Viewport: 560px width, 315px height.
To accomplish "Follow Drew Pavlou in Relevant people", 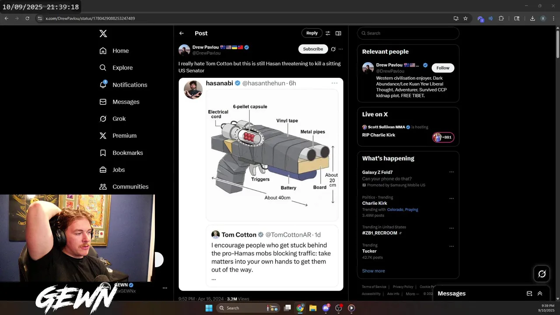I will (443, 68).
